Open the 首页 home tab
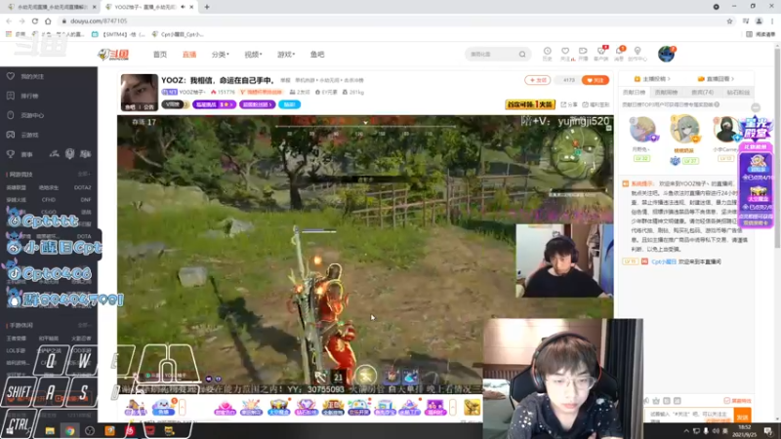 pyautogui.click(x=160, y=55)
